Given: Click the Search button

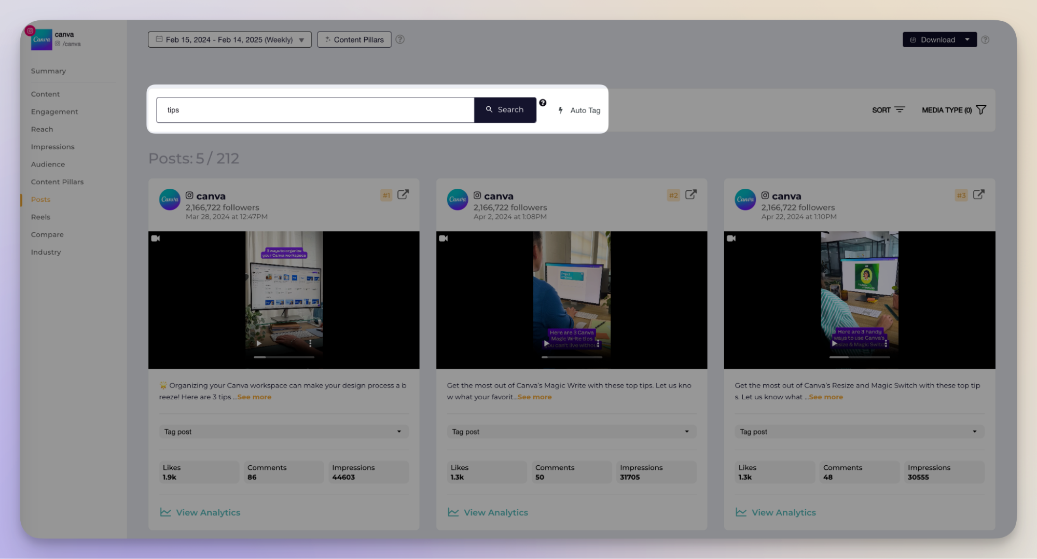Looking at the screenshot, I should pyautogui.click(x=505, y=110).
